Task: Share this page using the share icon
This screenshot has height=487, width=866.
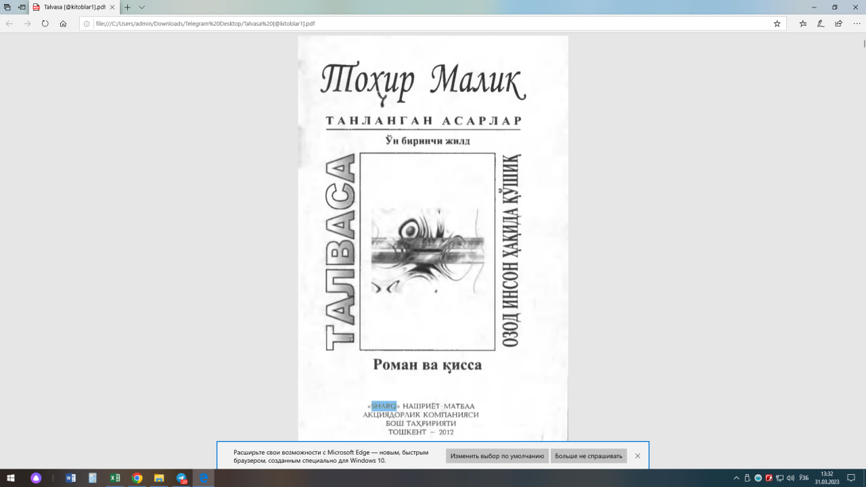Action: [x=838, y=23]
